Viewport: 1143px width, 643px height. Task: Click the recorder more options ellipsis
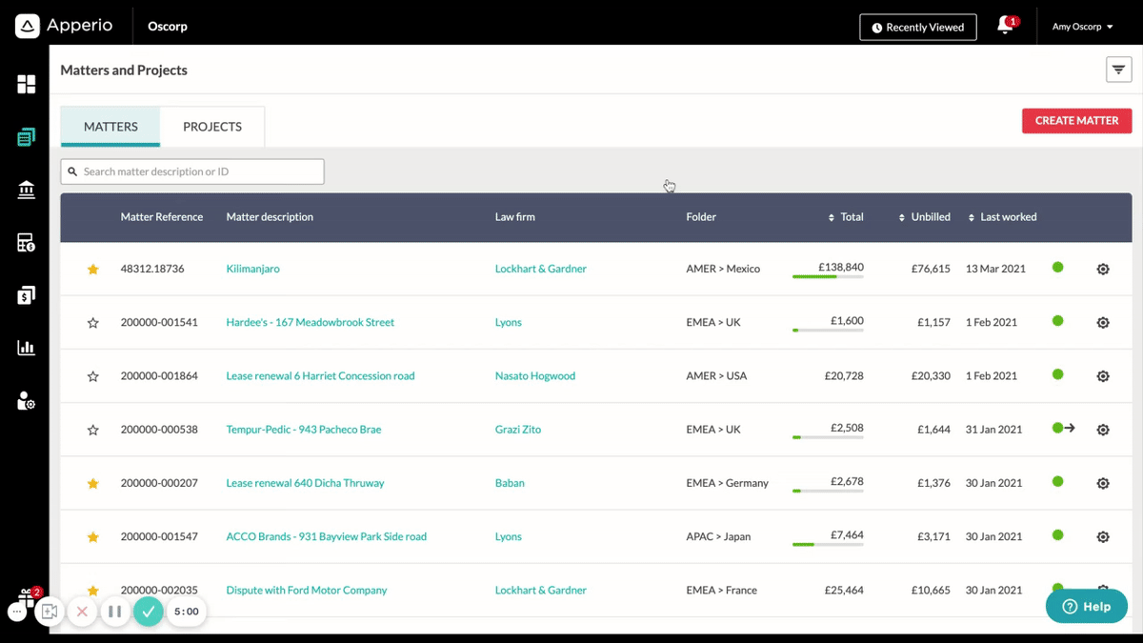[18, 611]
